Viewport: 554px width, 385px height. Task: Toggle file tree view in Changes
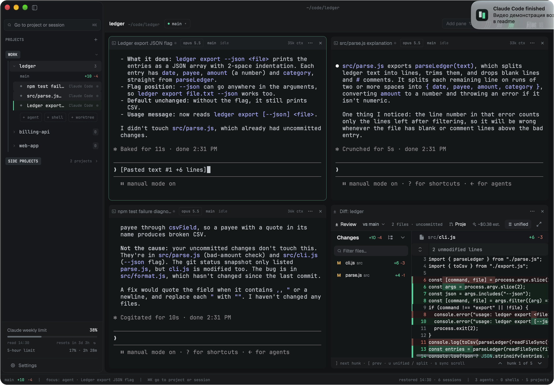(390, 238)
